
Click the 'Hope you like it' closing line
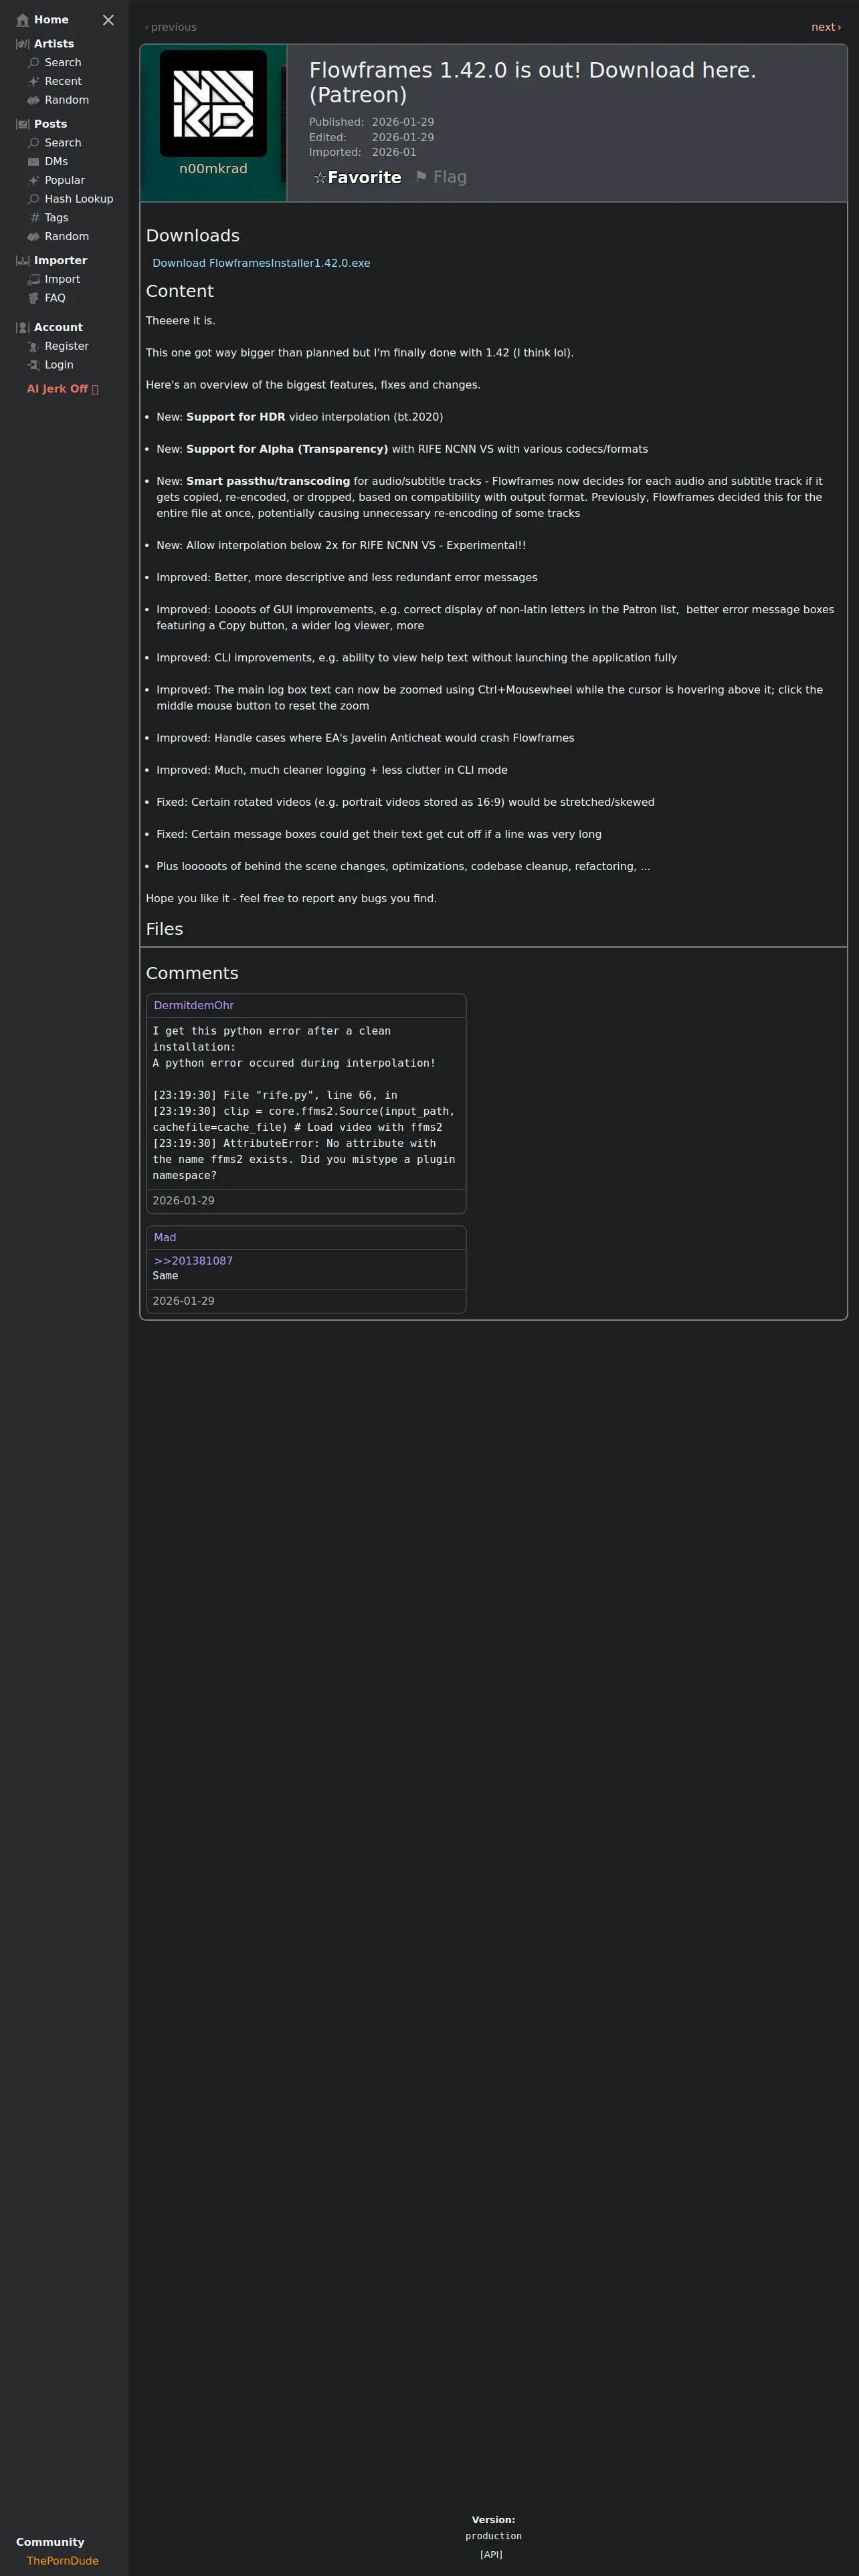pyautogui.click(x=291, y=899)
